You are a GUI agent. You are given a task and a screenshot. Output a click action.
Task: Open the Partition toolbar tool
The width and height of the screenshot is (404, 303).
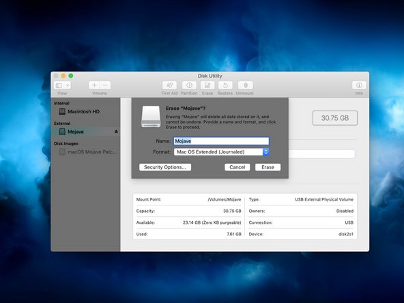coord(189,85)
